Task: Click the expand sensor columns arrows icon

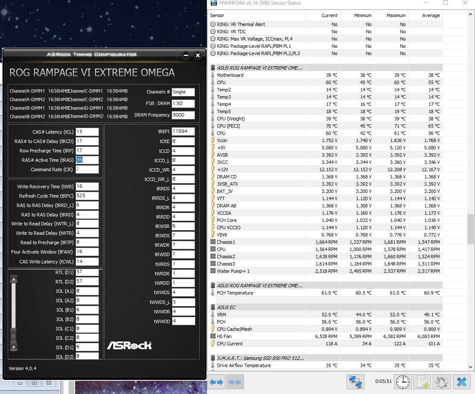Action: pos(217,382)
